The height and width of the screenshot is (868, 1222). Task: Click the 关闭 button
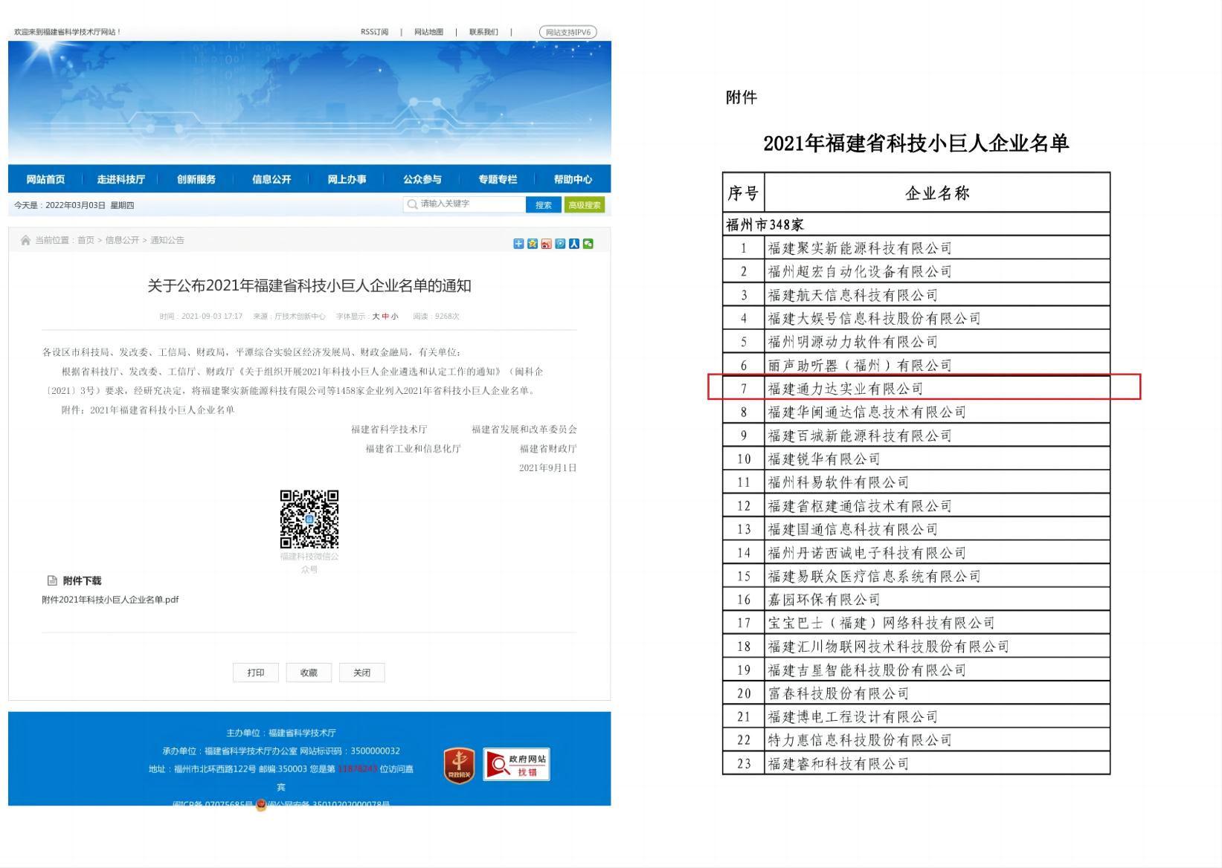coord(361,673)
